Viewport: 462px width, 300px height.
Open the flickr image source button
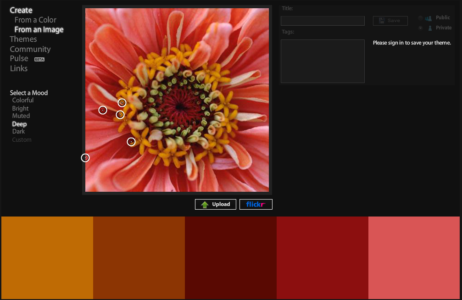coord(256,204)
